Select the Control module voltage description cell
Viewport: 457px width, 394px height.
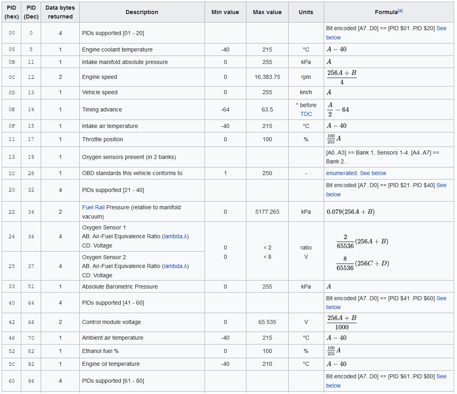tap(142, 322)
